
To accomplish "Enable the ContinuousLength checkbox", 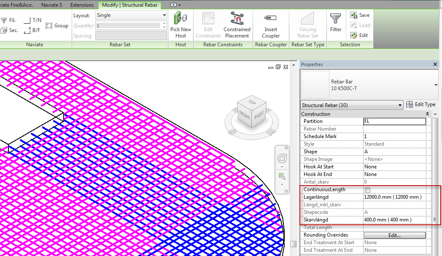I will tap(367, 190).
